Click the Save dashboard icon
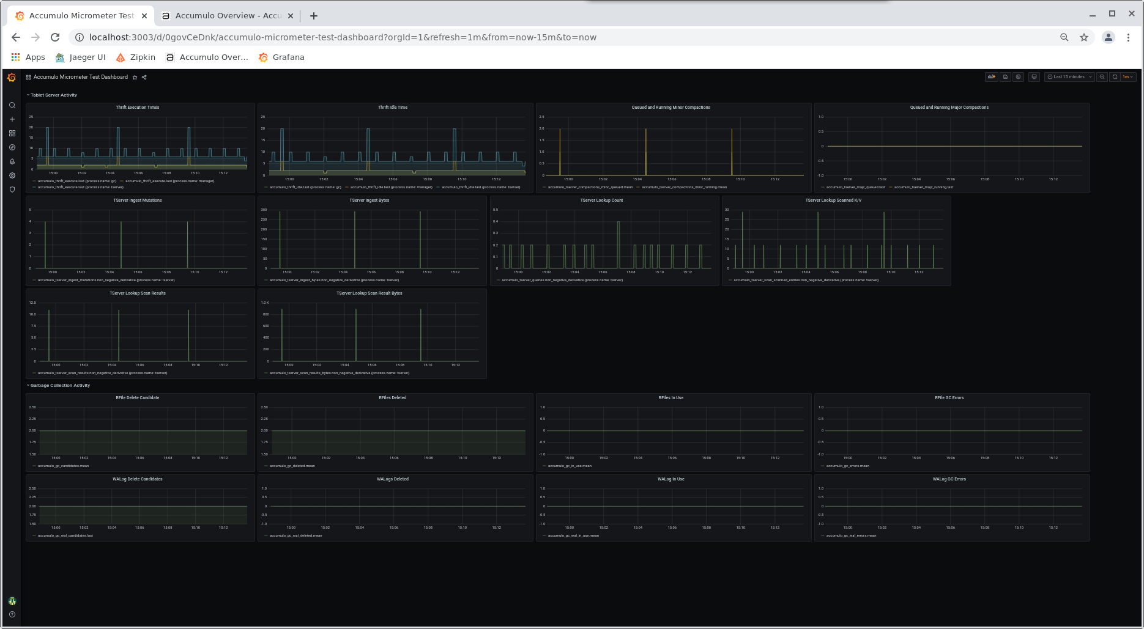This screenshot has height=629, width=1144. point(1005,77)
